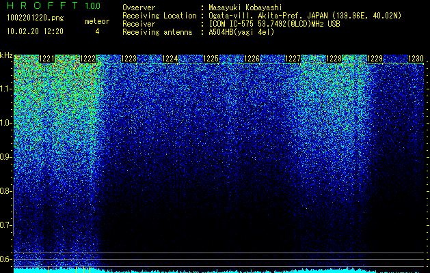Click the 1227 time marker

(x=293, y=59)
